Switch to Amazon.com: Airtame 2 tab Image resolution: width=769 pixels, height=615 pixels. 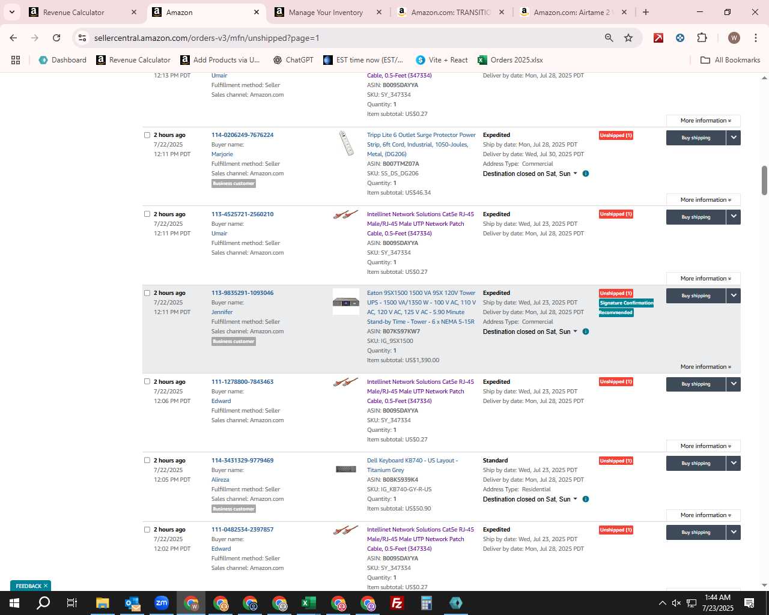pos(573,12)
